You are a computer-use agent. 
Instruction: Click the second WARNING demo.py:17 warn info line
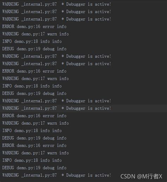[36, 78]
